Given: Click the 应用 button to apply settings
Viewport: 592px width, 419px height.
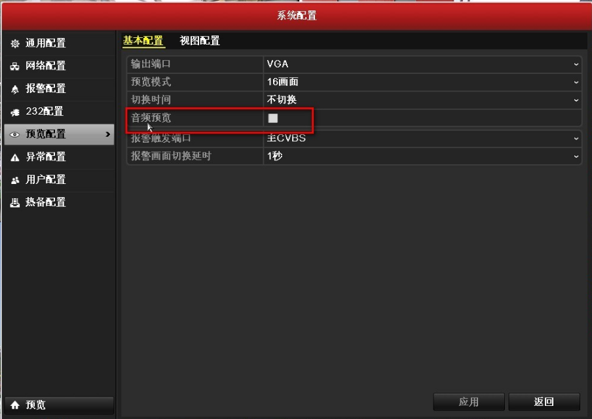Looking at the screenshot, I should (x=469, y=401).
